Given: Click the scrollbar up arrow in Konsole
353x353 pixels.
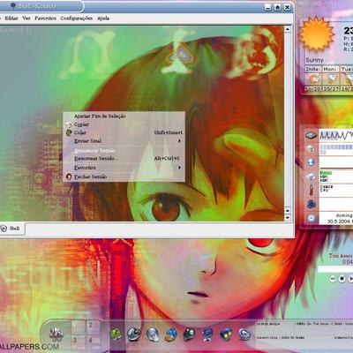Looking at the screenshot, I should pos(288,29).
